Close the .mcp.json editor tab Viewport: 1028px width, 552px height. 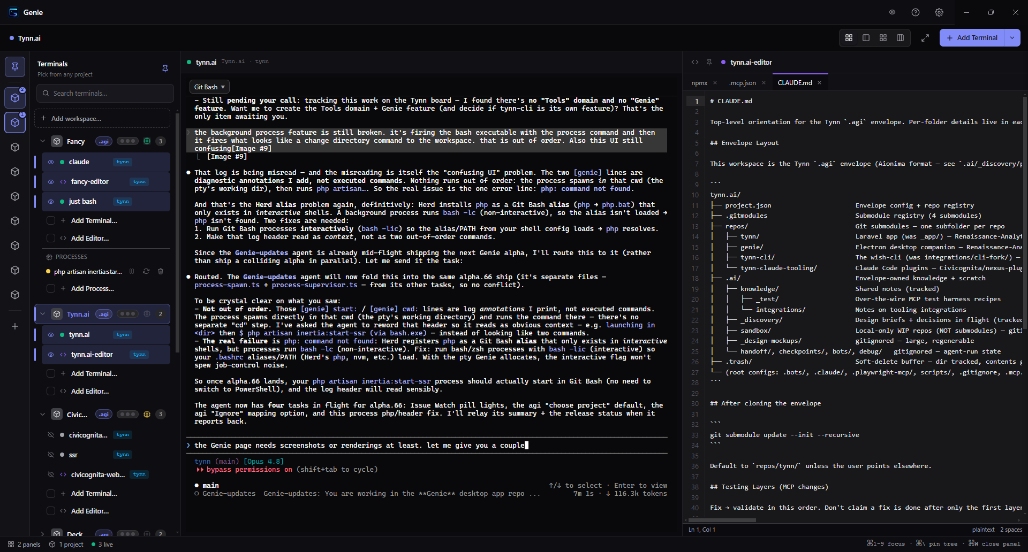pyautogui.click(x=764, y=82)
